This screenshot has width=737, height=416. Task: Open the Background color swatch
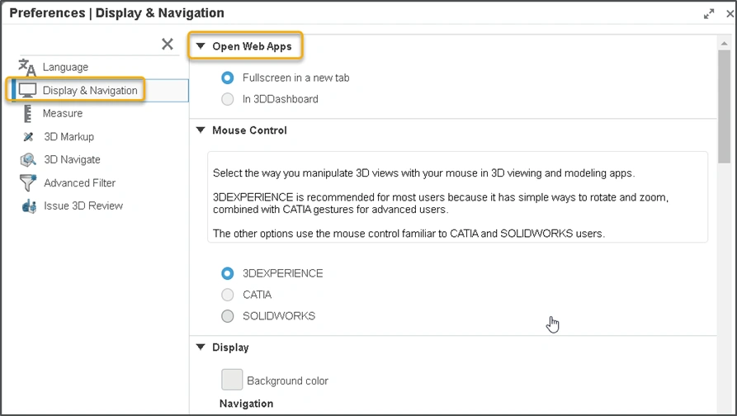(232, 380)
